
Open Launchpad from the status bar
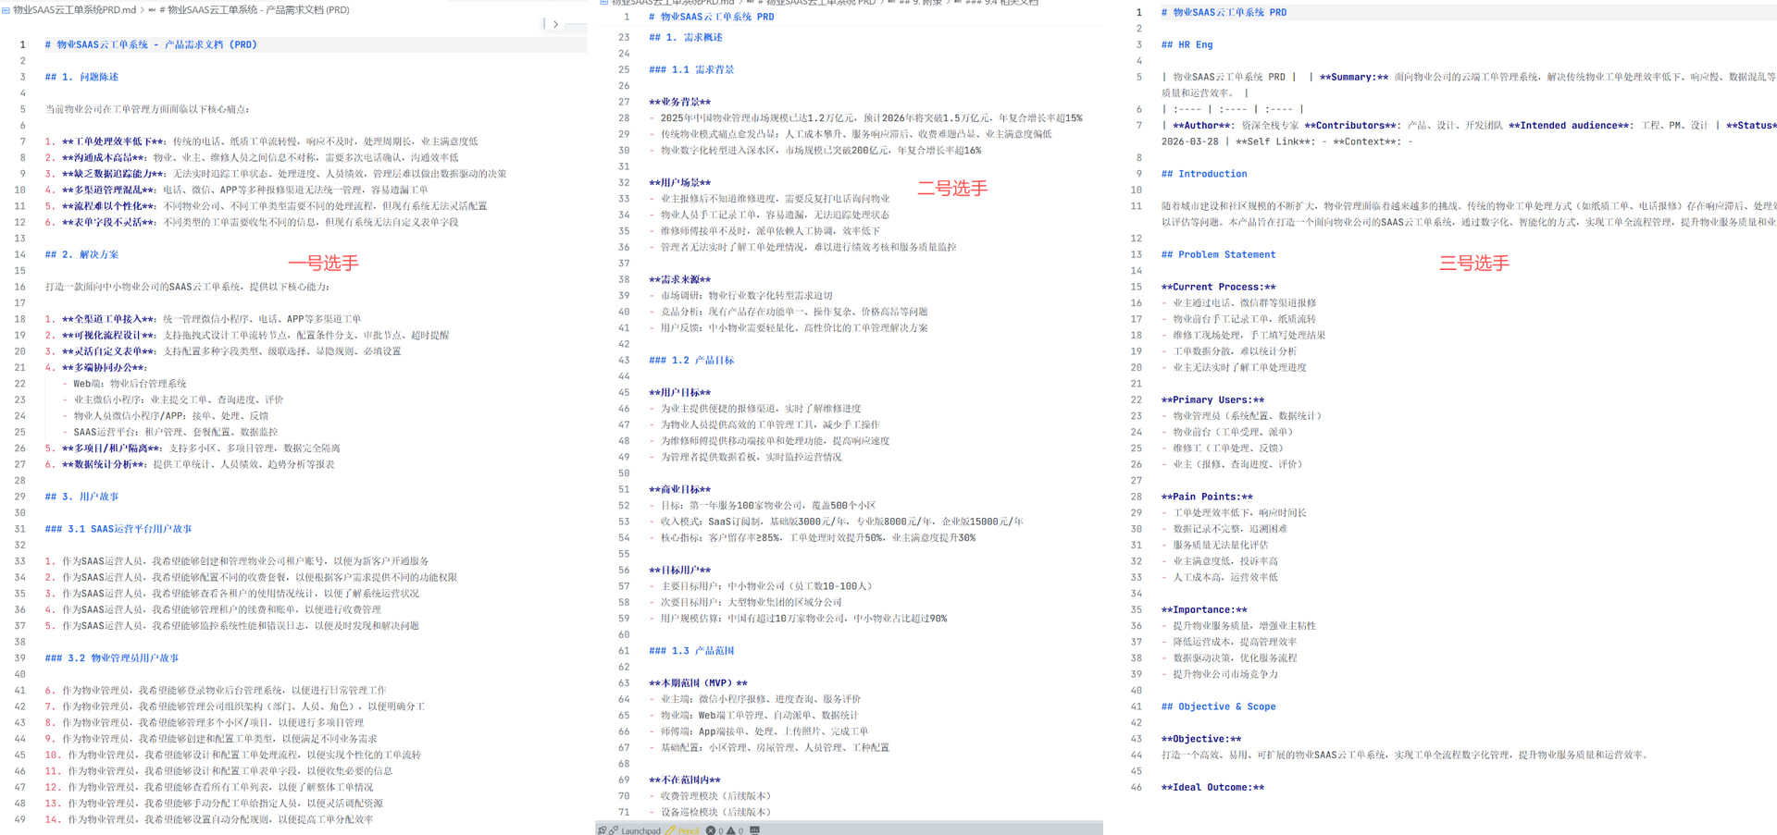pos(640,830)
